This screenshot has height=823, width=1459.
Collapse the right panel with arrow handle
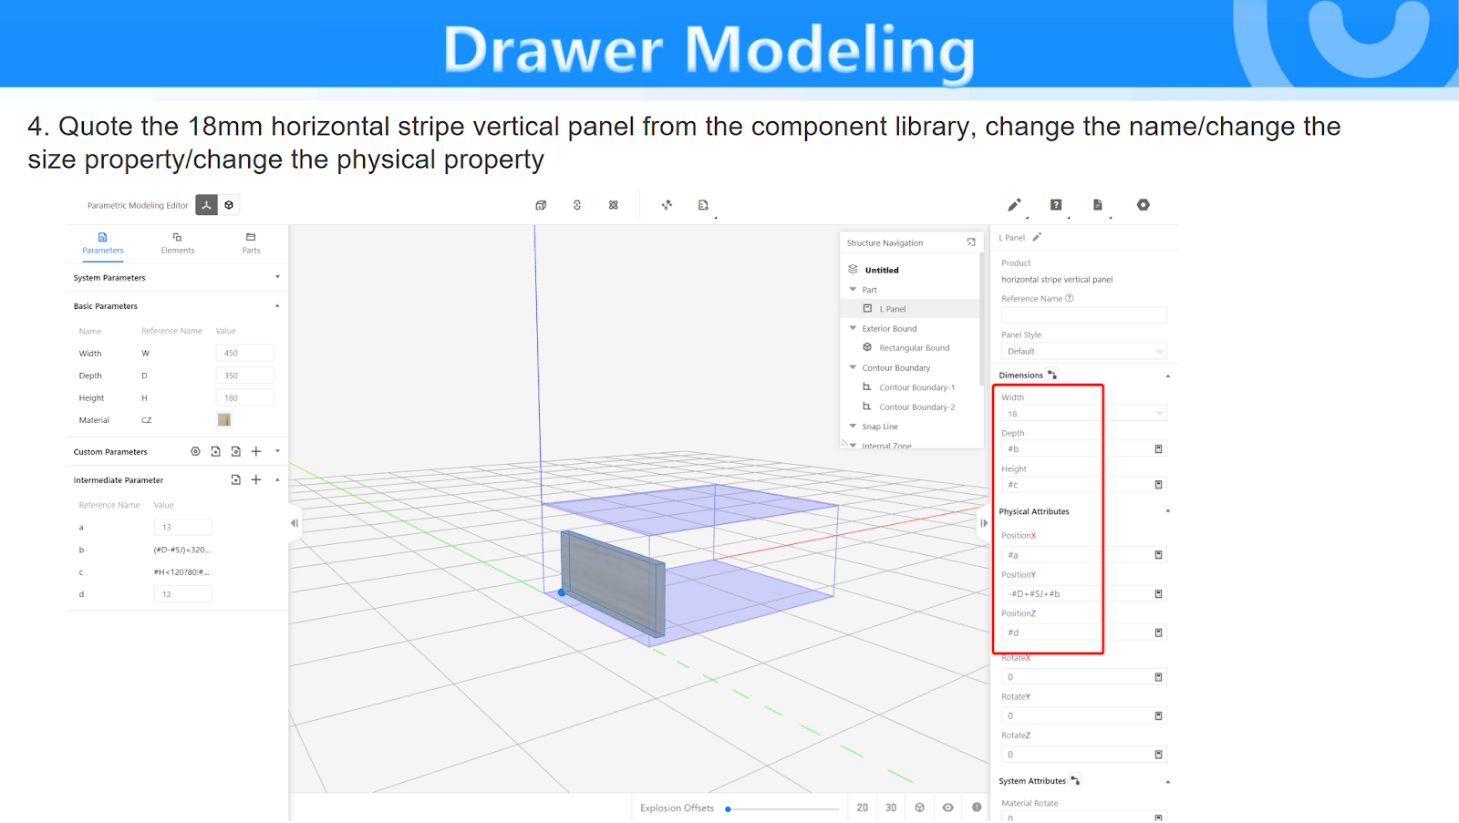[x=984, y=523]
